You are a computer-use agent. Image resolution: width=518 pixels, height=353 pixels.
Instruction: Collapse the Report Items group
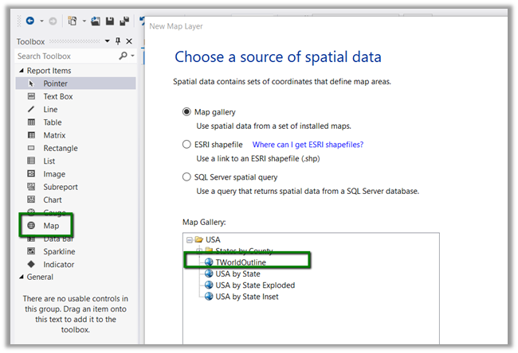point(22,71)
